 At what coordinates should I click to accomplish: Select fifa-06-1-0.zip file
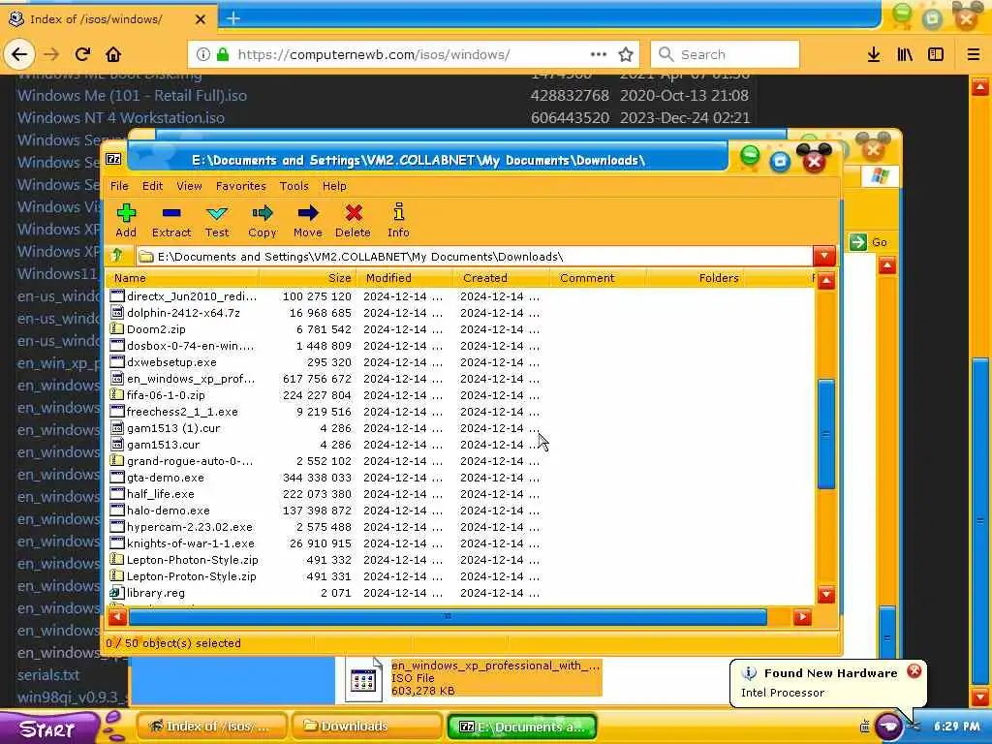166,395
